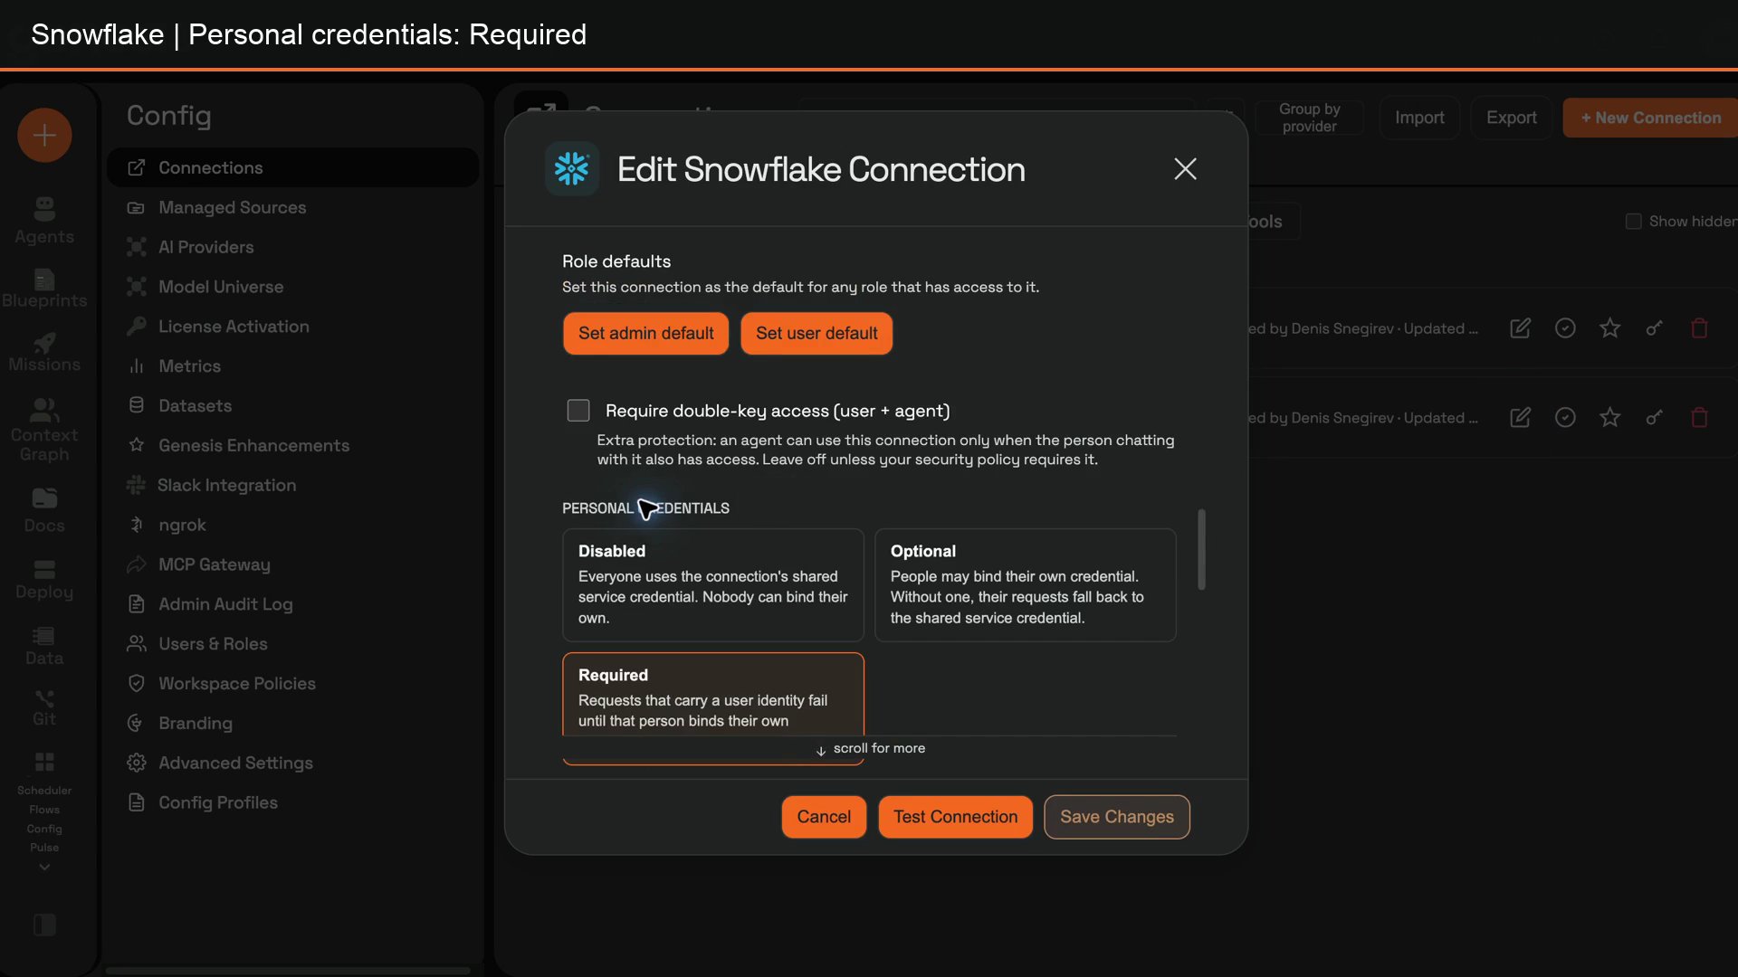Select the Disabled personal credentials option
Image resolution: width=1738 pixels, height=977 pixels.
click(713, 585)
